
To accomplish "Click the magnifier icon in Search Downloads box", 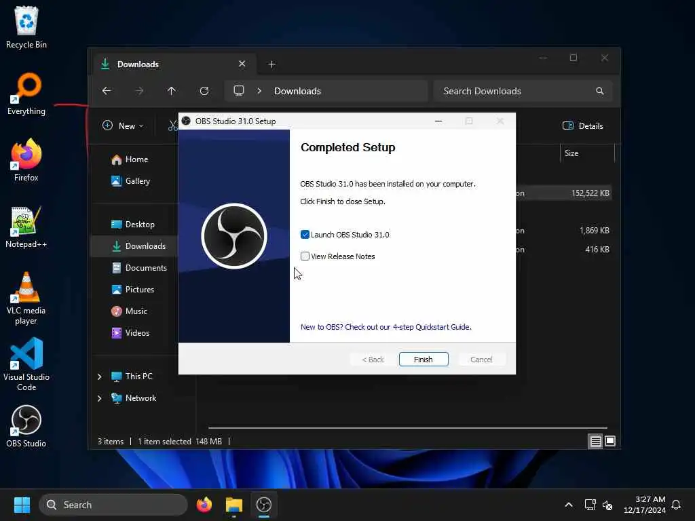I will [600, 91].
